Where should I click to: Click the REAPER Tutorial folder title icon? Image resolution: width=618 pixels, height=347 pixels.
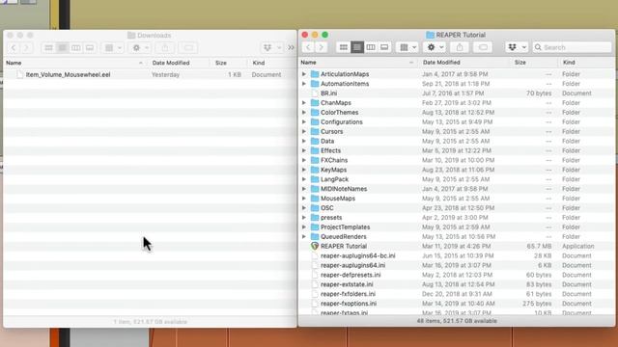(430, 35)
